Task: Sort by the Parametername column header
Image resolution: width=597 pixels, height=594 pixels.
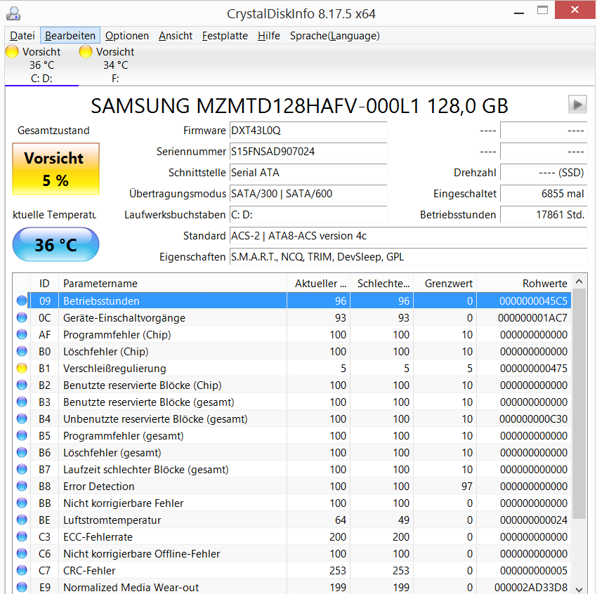Action: pyautogui.click(x=173, y=283)
